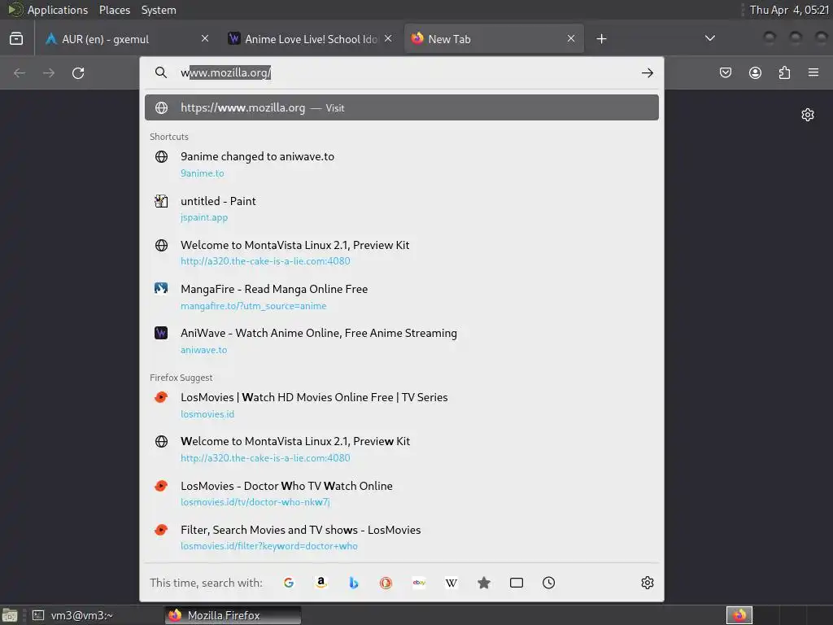Close the AUR (en) - gxemul tab
This screenshot has height=625, width=833.
(x=205, y=38)
